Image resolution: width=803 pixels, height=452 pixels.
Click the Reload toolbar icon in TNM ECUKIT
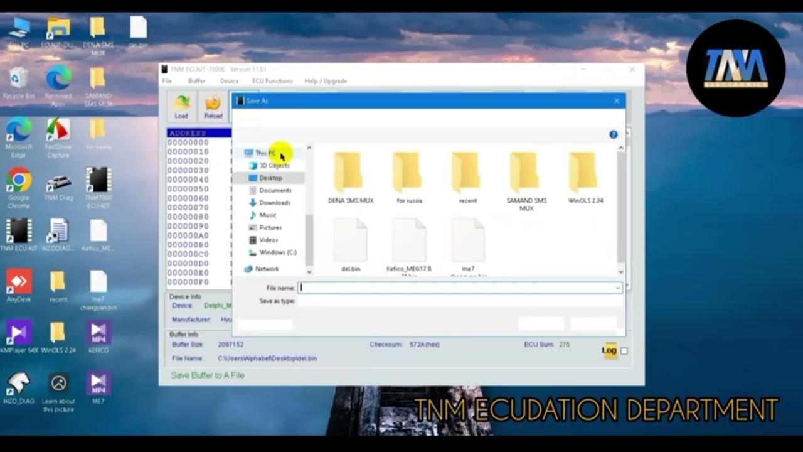(x=213, y=107)
